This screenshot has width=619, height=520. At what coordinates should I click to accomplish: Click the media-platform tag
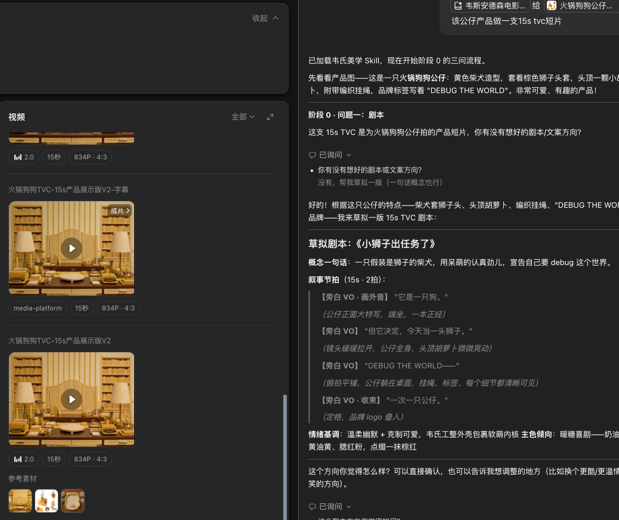pyautogui.click(x=38, y=308)
